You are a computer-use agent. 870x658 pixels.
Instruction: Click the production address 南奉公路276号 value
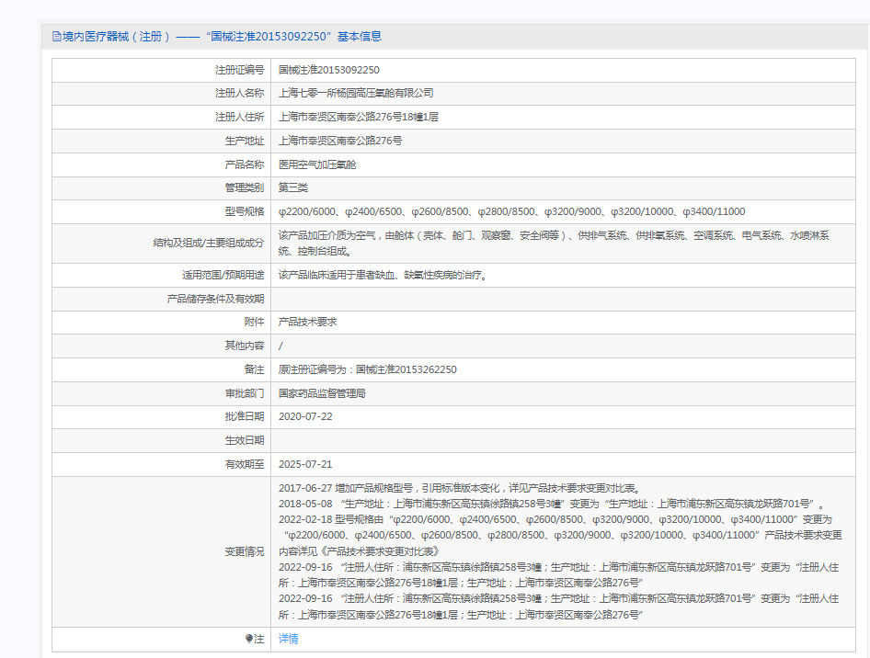tap(340, 141)
